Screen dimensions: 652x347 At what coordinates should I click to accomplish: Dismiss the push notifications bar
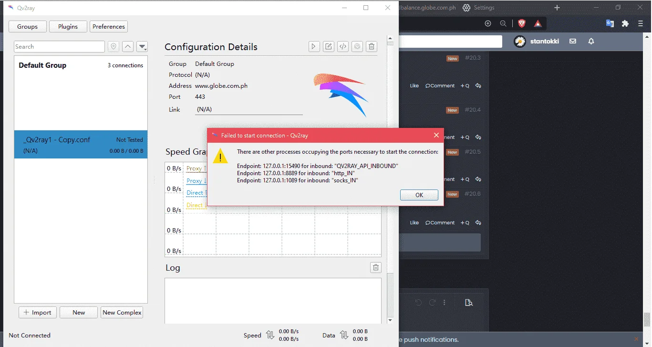click(636, 339)
